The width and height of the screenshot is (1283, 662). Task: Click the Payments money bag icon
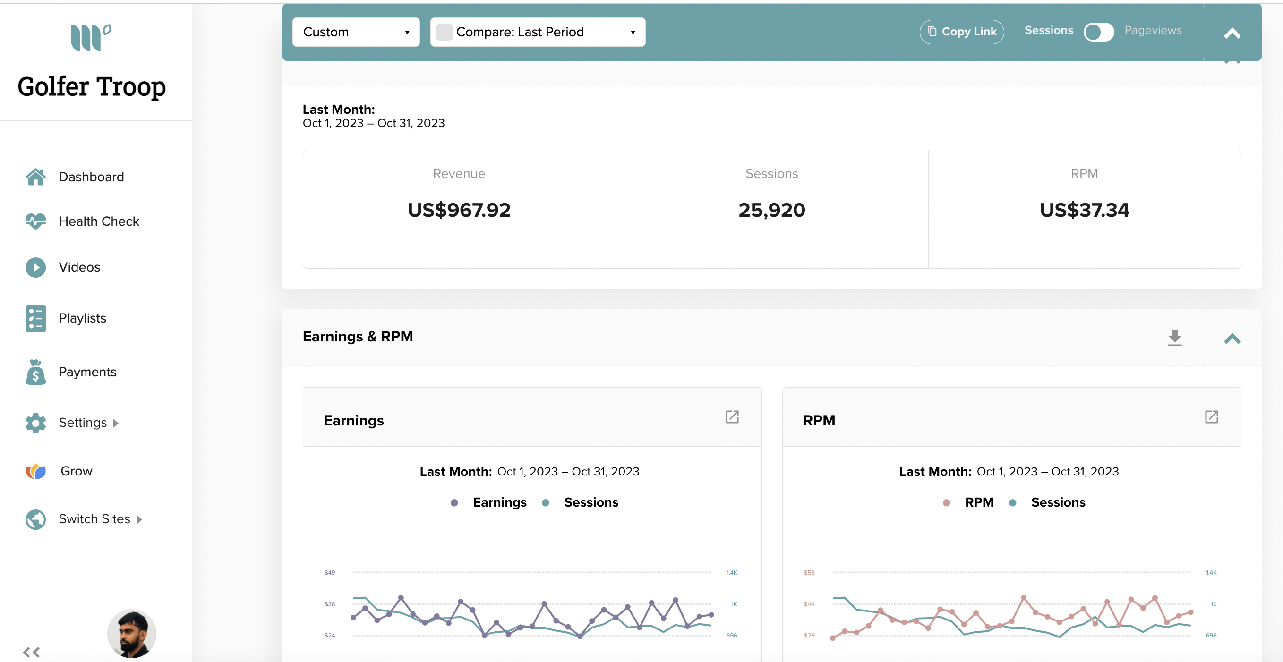click(x=35, y=372)
